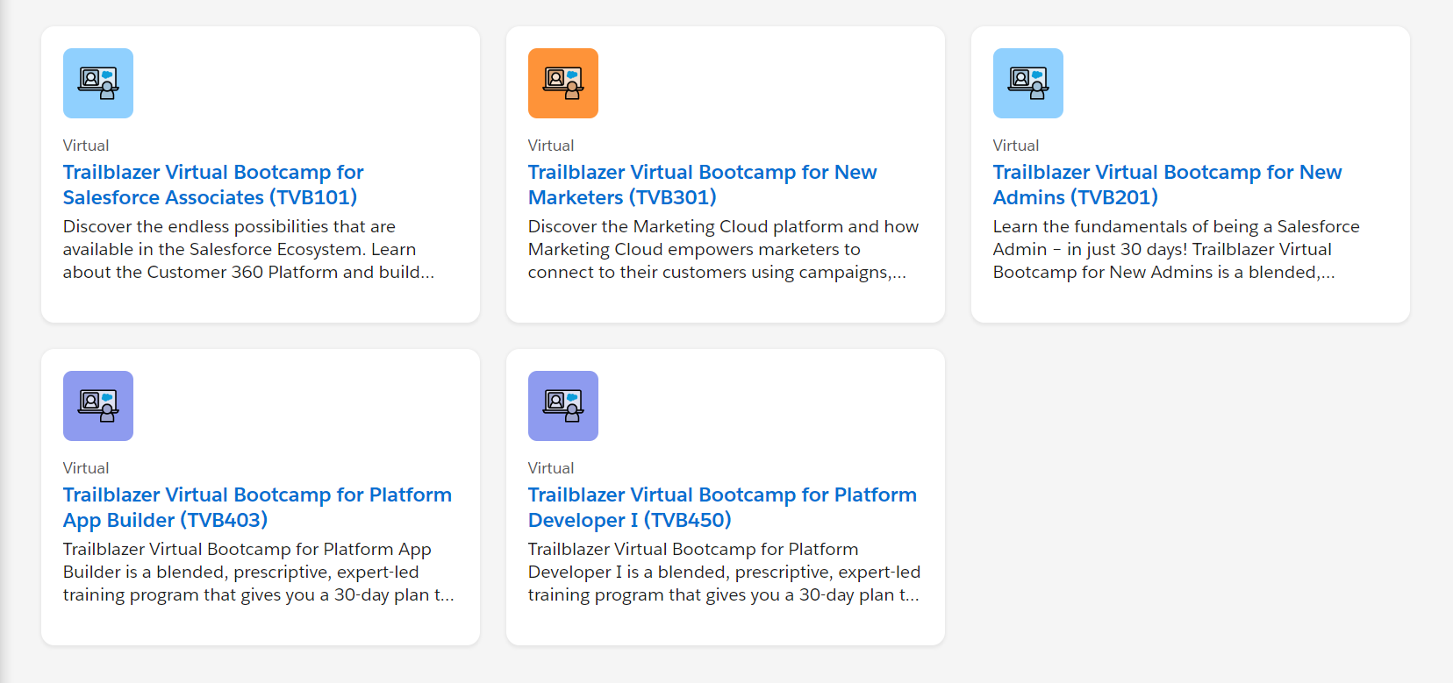The width and height of the screenshot is (1453, 683).
Task: Open Trailblazer Virtual Bootcamp for New Admins link
Action: [1168, 185]
